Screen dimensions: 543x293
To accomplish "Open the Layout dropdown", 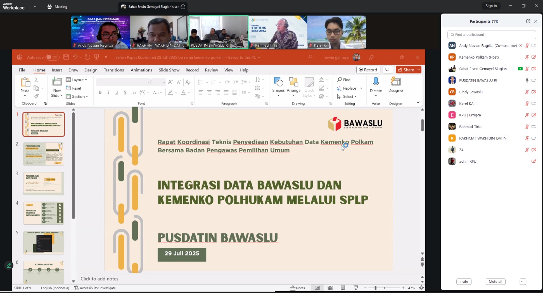I will coord(76,80).
